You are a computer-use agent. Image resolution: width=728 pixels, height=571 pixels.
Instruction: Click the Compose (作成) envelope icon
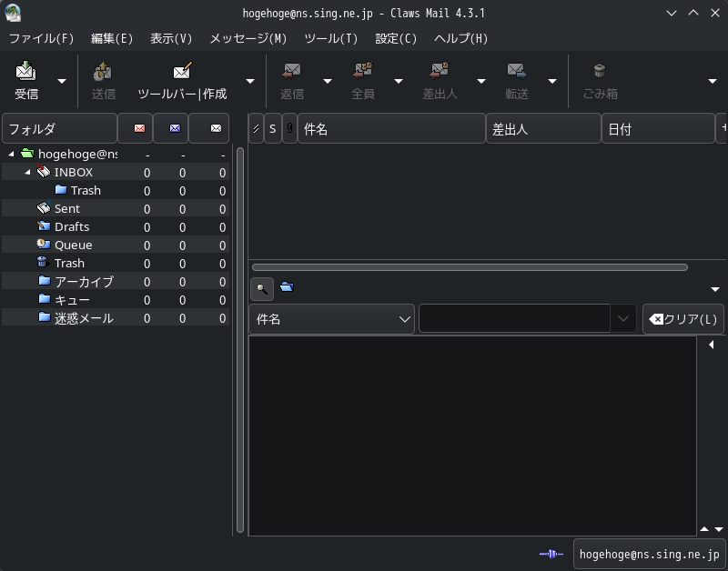[182, 72]
